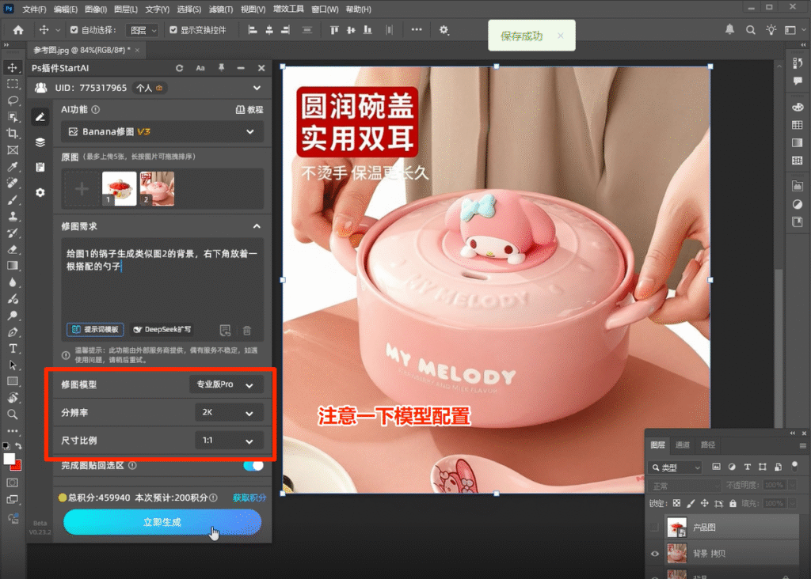Toggle the layer filter switch
The image size is (811, 579).
pos(795,466)
